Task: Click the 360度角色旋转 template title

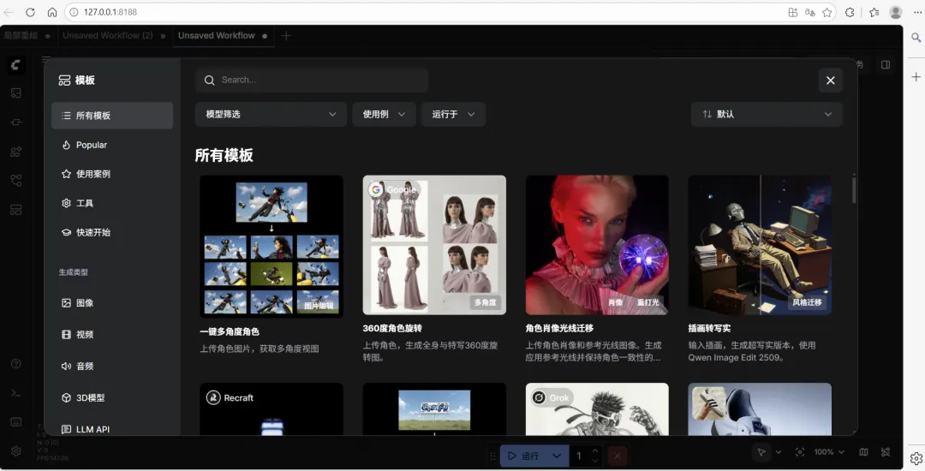Action: [x=392, y=328]
